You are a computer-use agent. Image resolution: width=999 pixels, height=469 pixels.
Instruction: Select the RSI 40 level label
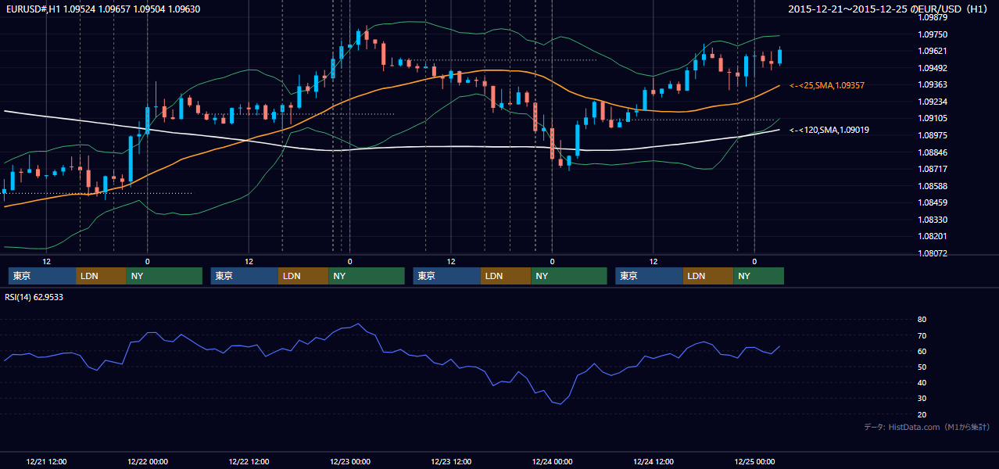click(x=922, y=382)
